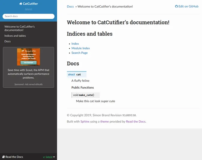The height and width of the screenshot is (160, 202).
Task: Click the Scout APM ad image
Action: tap(29, 57)
